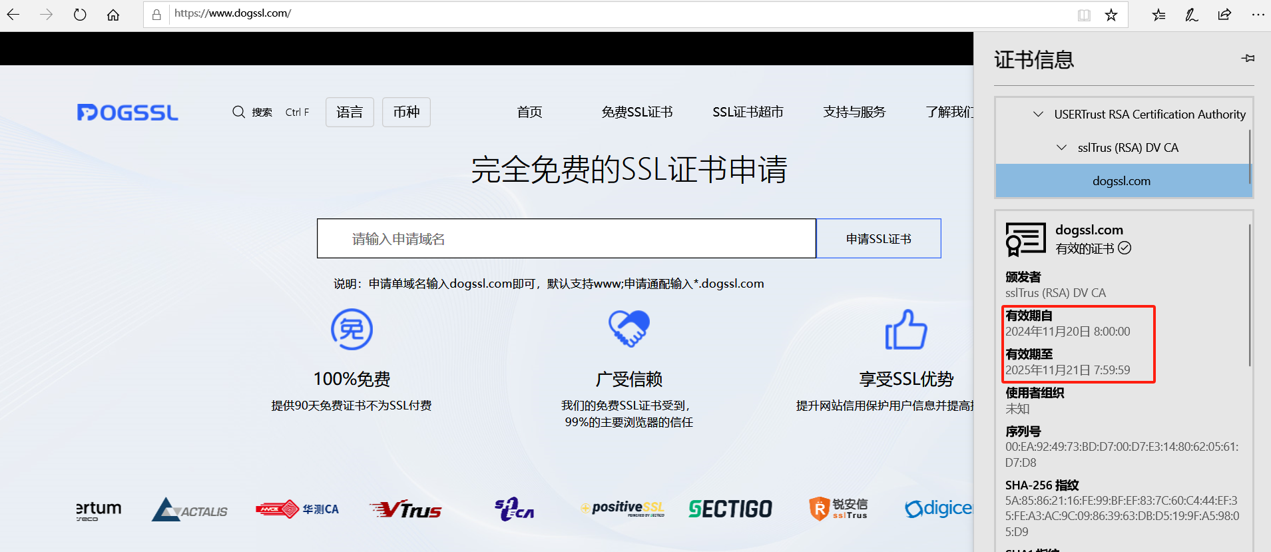Open the 首页 menu item
The width and height of the screenshot is (1271, 552).
(529, 112)
